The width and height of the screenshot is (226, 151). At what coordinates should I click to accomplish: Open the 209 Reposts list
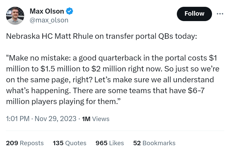pyautogui.click(x=25, y=143)
